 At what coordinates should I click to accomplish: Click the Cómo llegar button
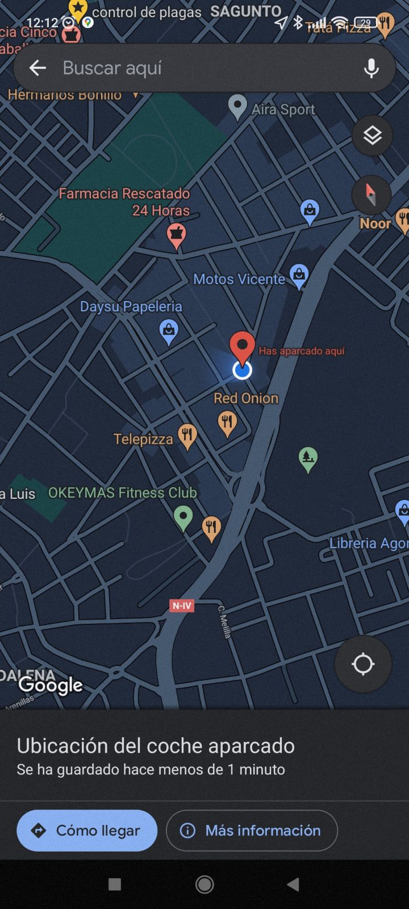[x=87, y=831]
